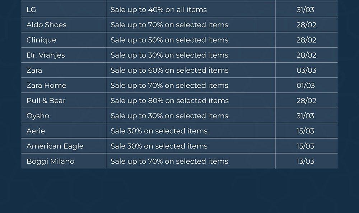Select the Dr. Vranjes brand cell

click(46, 55)
